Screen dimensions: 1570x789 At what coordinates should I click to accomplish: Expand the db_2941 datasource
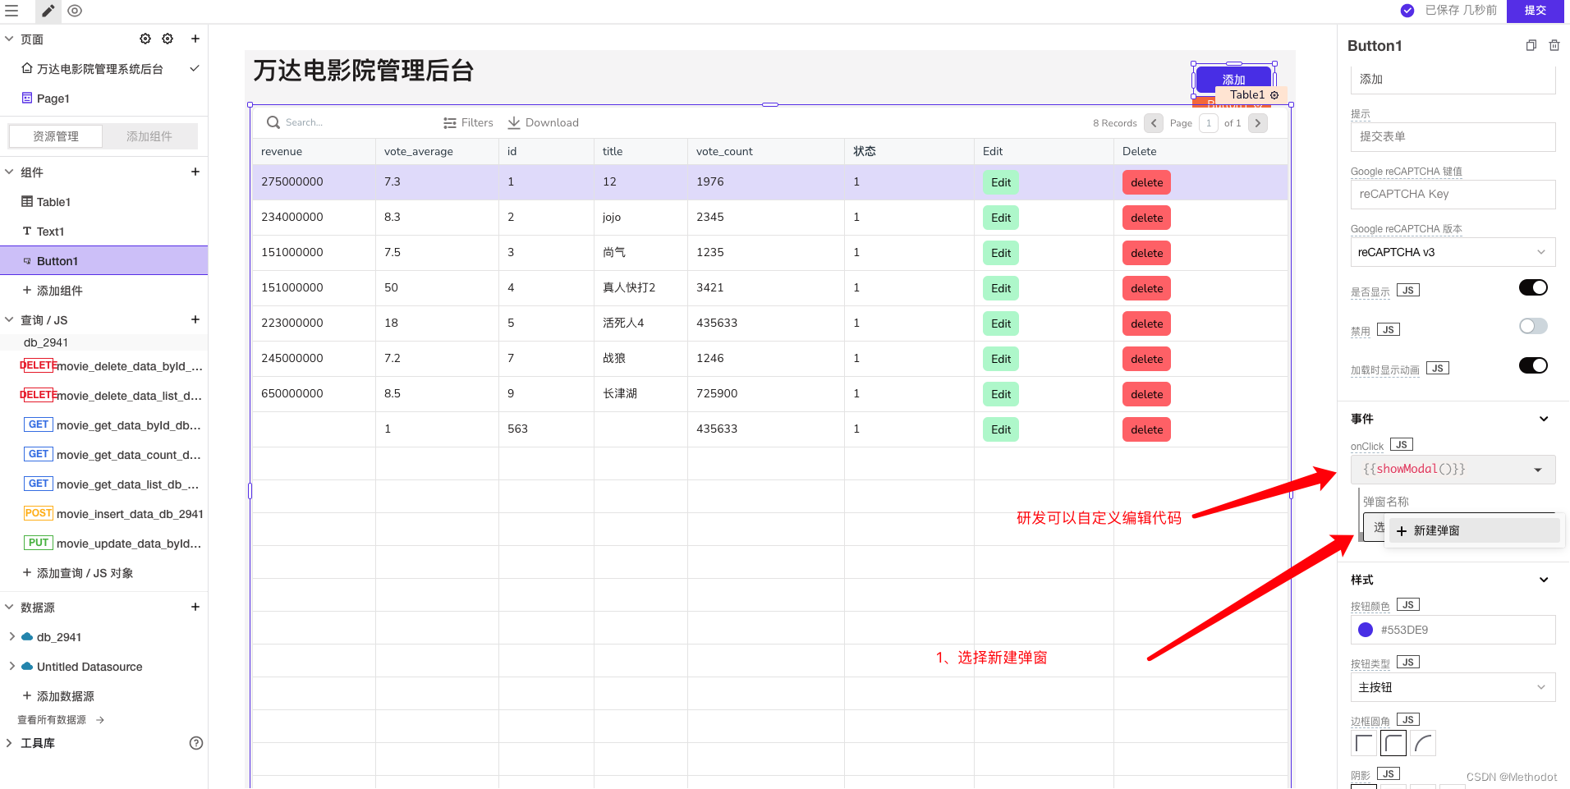tap(11, 636)
